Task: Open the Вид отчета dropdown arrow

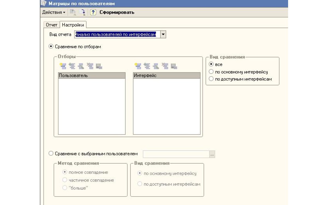Action: 163,34
